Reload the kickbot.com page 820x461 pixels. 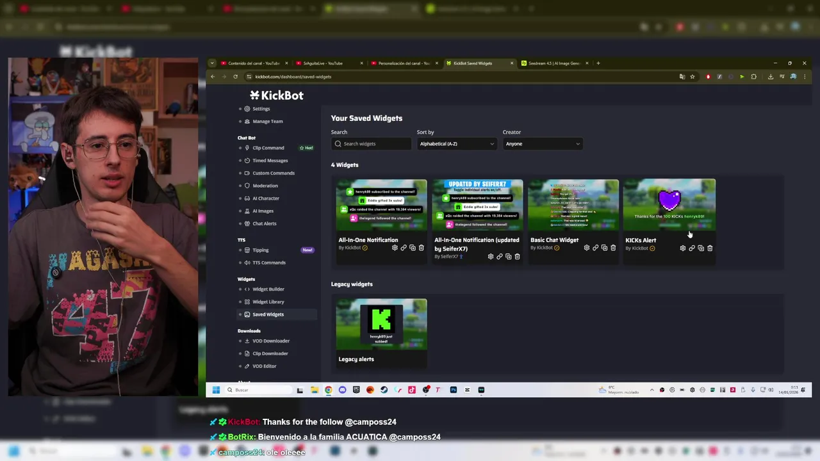[235, 77]
